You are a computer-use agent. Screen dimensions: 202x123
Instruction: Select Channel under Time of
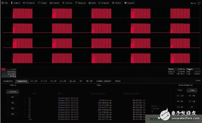tap(13, 92)
